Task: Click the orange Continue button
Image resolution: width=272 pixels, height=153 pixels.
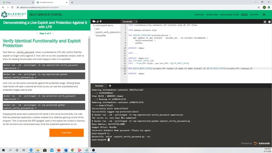Action: [x=66, y=133]
